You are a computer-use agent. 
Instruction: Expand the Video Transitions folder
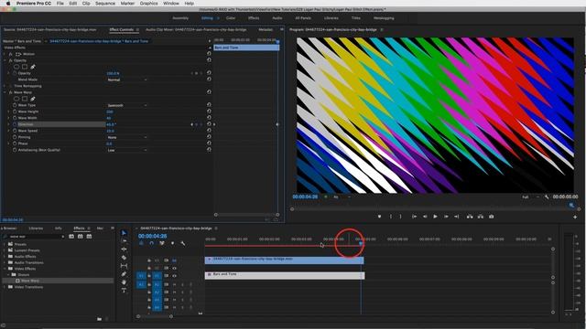tap(5, 287)
